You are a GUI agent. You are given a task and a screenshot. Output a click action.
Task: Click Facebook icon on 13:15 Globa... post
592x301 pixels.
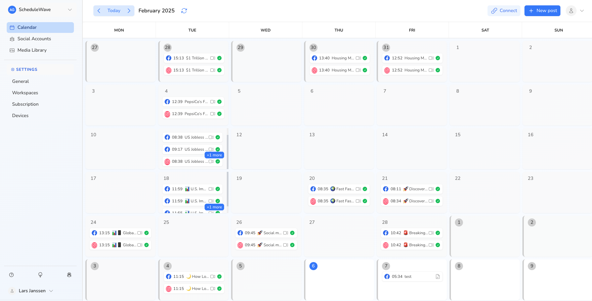(94, 233)
